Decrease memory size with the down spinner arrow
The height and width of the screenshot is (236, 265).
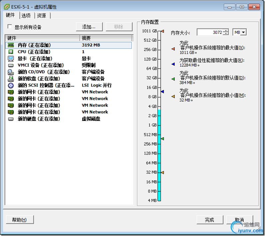click(226, 33)
